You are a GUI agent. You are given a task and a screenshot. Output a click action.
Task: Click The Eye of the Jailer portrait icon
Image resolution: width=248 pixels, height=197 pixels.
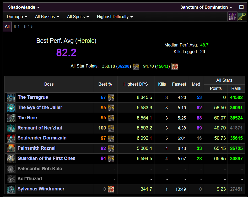coord(11,108)
